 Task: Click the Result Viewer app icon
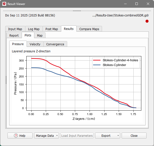(x=4, y=4)
